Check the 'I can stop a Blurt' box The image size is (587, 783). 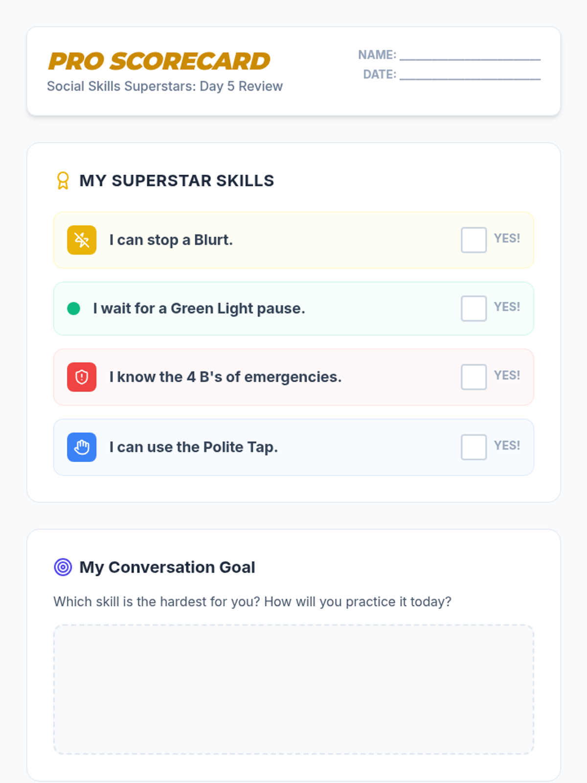pyautogui.click(x=474, y=240)
